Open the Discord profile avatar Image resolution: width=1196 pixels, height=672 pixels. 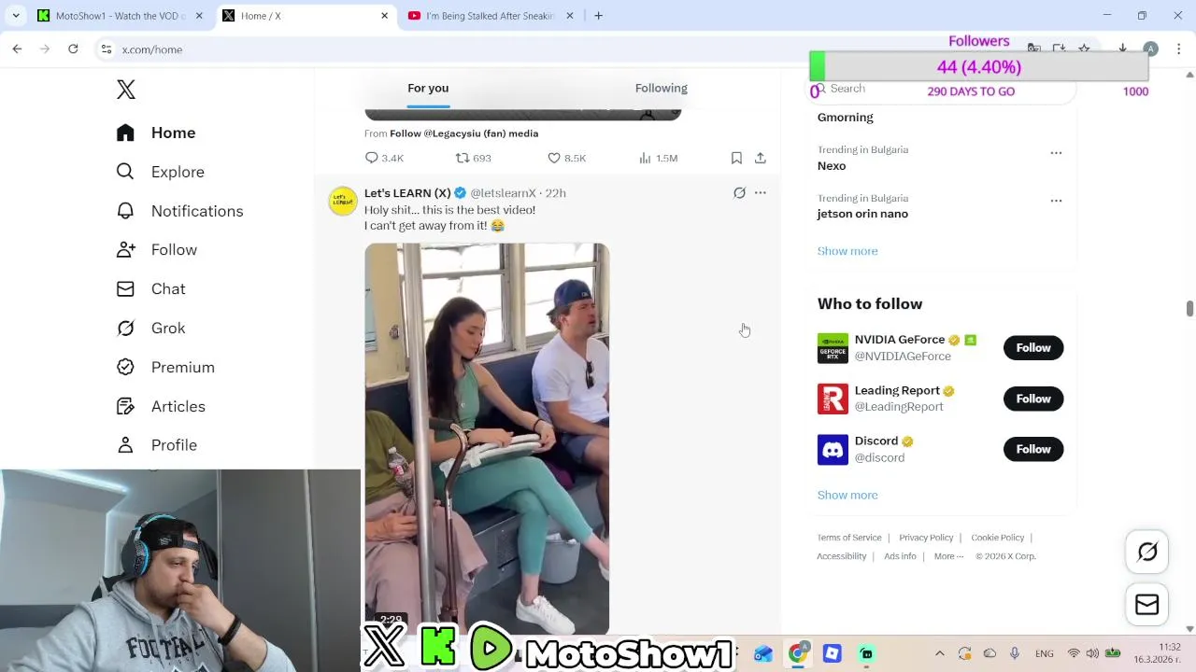[x=833, y=449]
